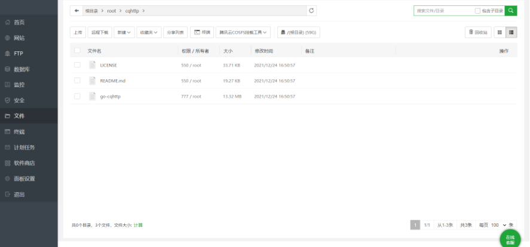Click the FTP sidebar icon
Image resolution: width=530 pixels, height=247 pixels.
[x=7, y=54]
